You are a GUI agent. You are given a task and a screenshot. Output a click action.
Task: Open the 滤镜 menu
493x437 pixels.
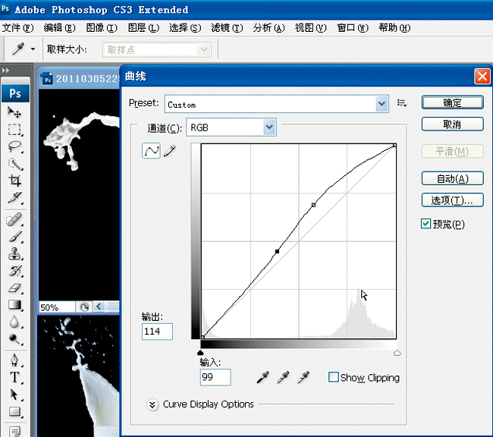click(227, 28)
